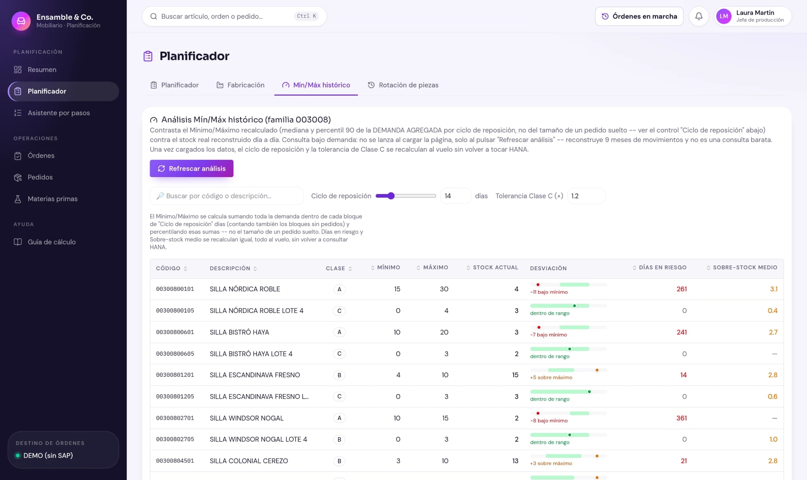Adjust the Ciclo de reposición slider
The height and width of the screenshot is (480, 807).
(406, 196)
